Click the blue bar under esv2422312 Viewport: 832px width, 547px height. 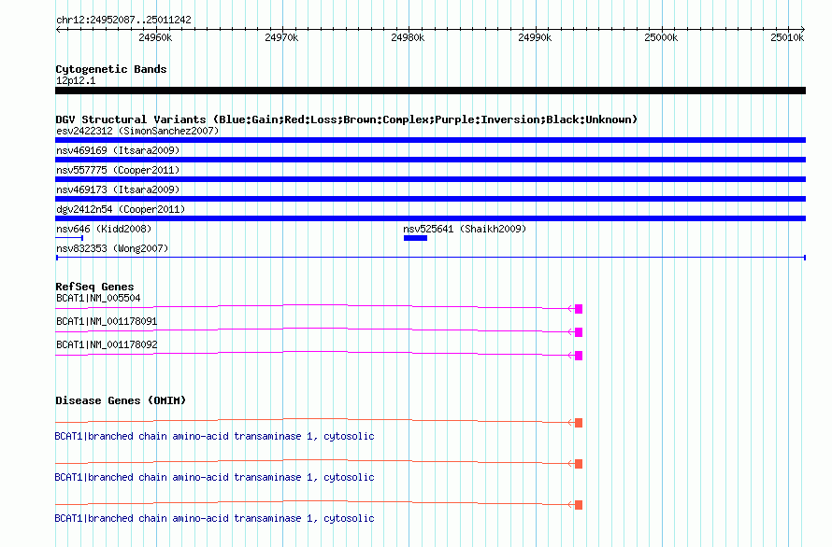click(430, 140)
